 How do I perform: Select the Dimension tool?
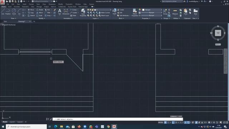point(66,11)
